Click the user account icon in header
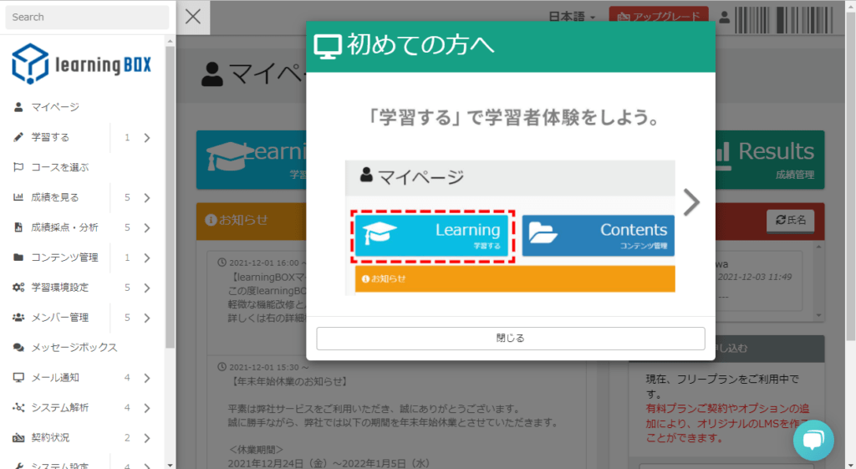The image size is (856, 469). pyautogui.click(x=725, y=18)
